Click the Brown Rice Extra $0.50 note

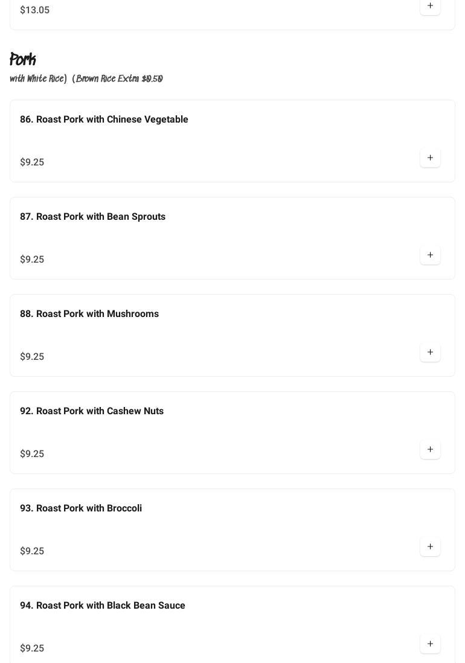point(119,79)
